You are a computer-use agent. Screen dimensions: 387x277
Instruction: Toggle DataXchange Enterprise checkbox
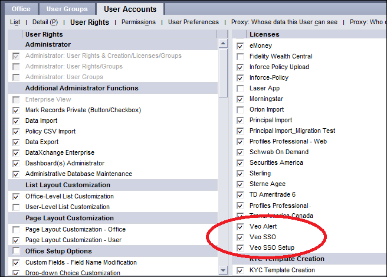[x=16, y=153]
